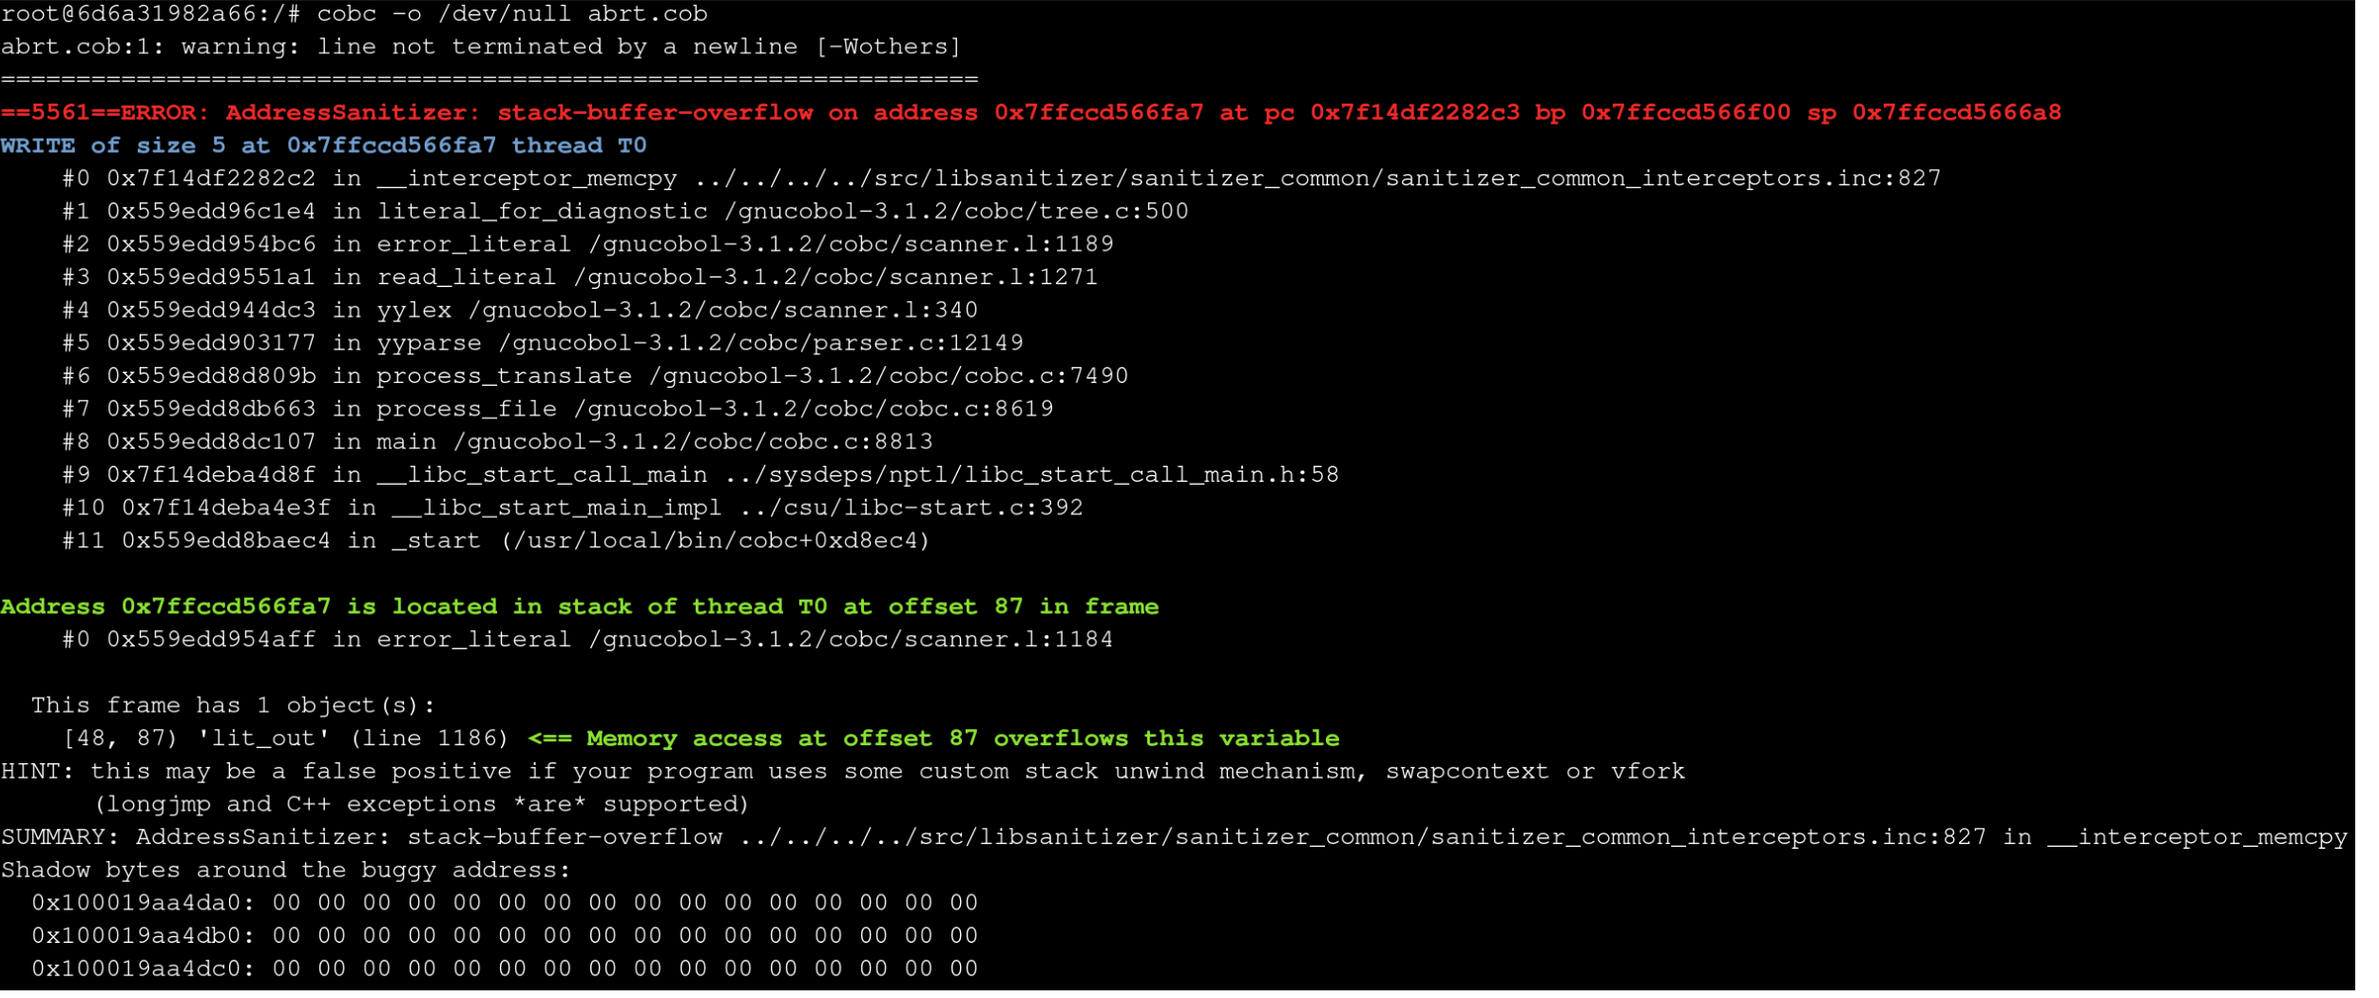Click frame #1 literal_for_diagnostic tree.c:500
This screenshot has width=2379, height=998.
click(626, 212)
